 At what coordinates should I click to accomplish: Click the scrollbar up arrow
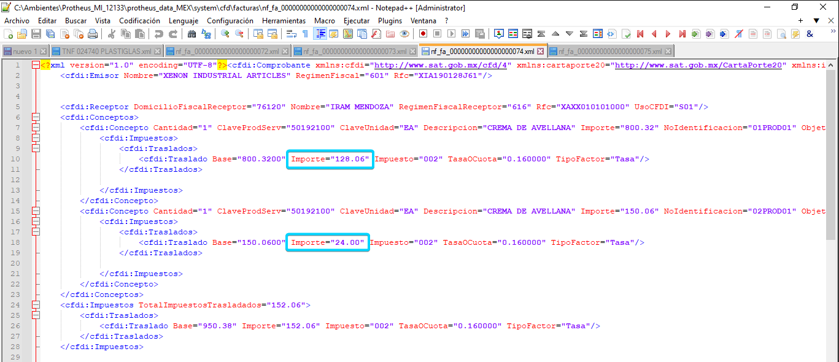832,64
